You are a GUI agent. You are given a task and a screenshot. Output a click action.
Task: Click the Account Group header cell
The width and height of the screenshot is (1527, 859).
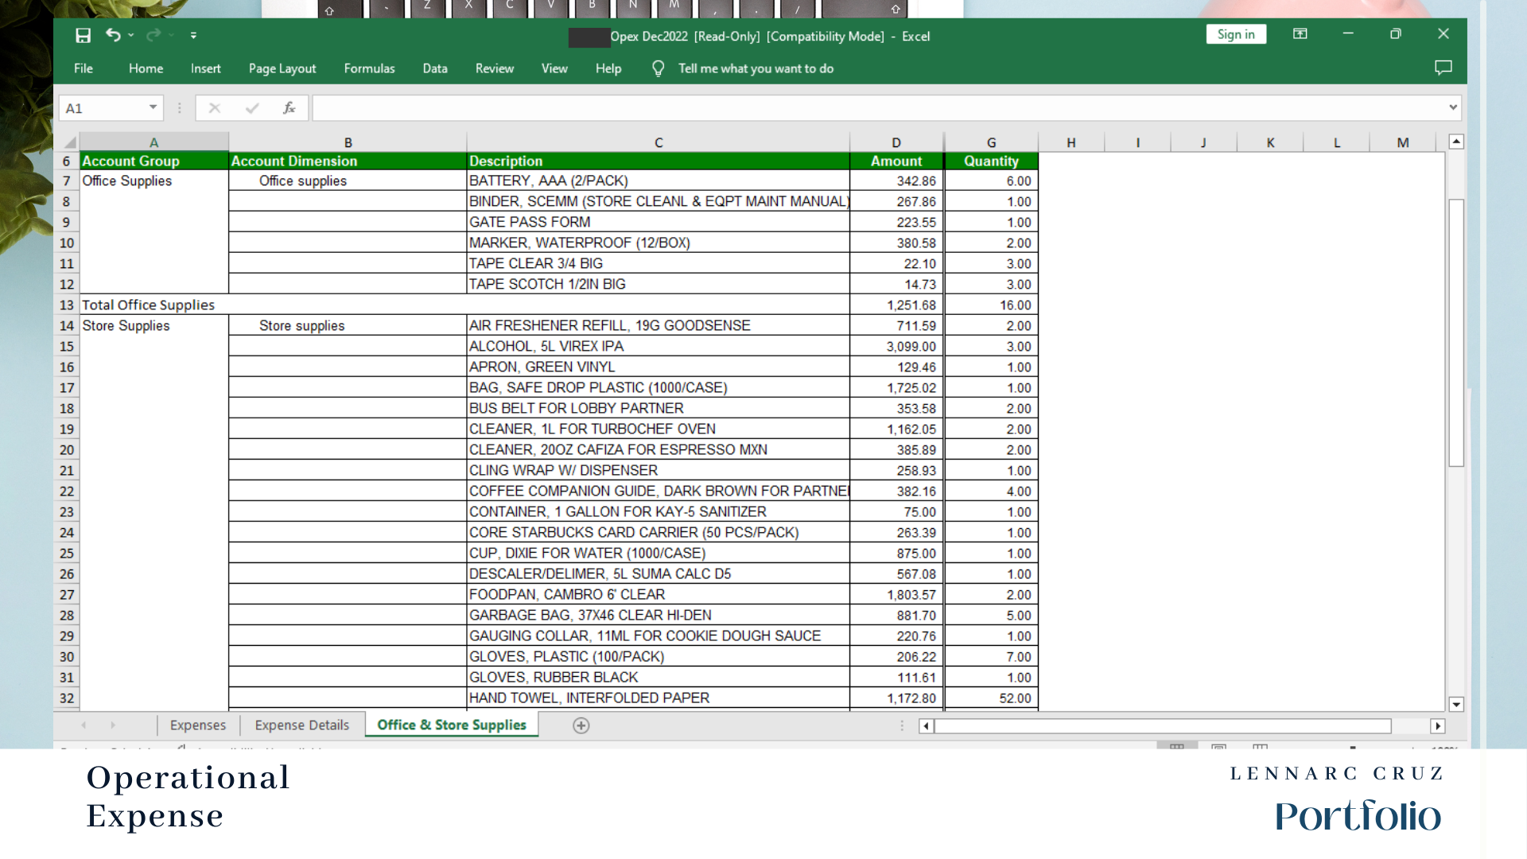point(154,161)
